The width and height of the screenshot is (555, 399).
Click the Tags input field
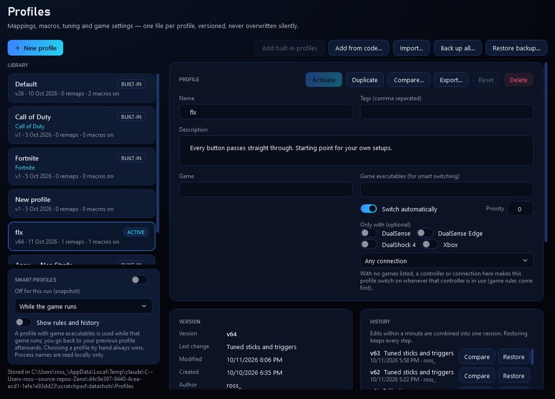(447, 111)
